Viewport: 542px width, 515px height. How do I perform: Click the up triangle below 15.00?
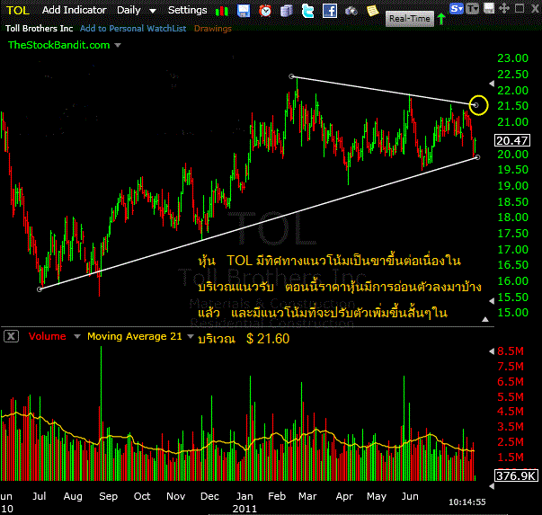[x=485, y=319]
